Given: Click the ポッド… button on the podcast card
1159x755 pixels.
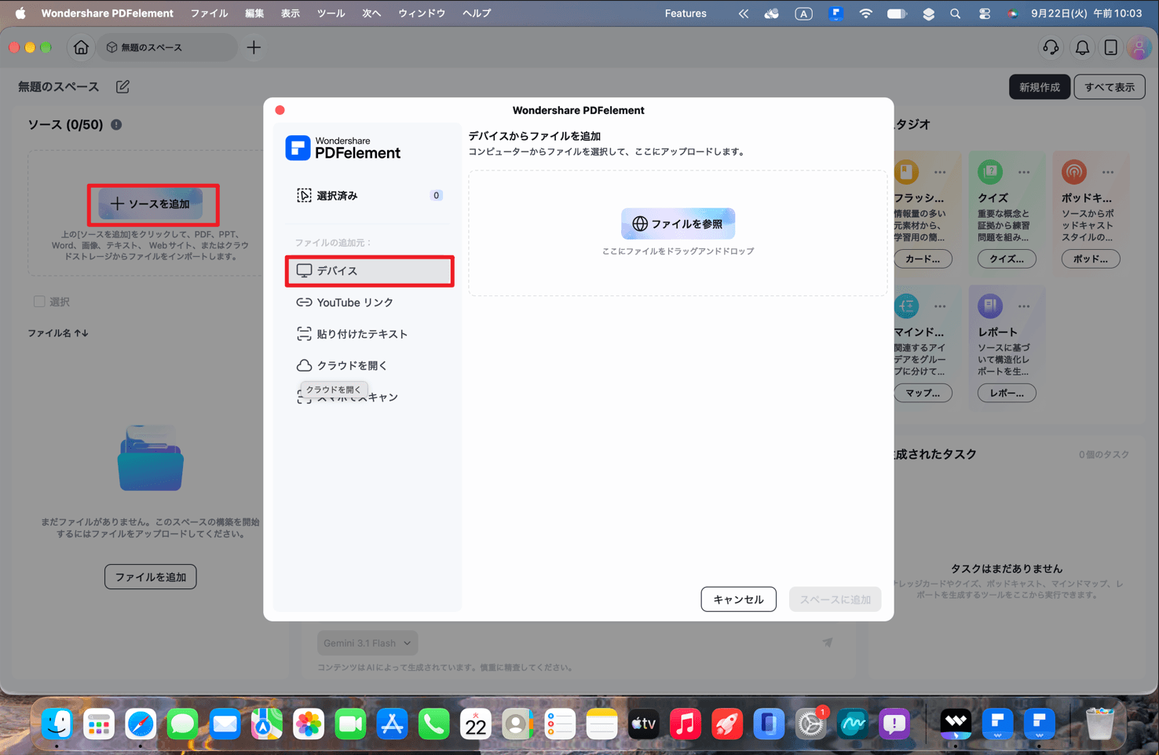Looking at the screenshot, I should coord(1090,258).
